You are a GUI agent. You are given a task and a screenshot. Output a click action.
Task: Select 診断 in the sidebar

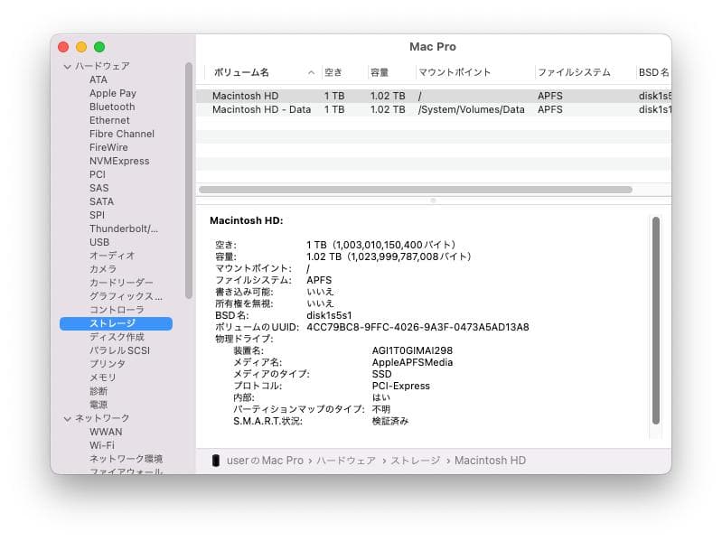coord(98,391)
